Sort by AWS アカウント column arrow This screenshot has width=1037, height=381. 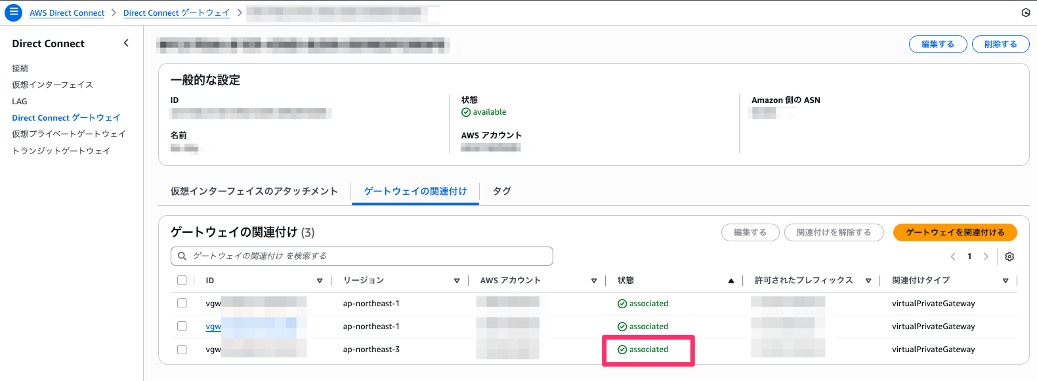594,281
